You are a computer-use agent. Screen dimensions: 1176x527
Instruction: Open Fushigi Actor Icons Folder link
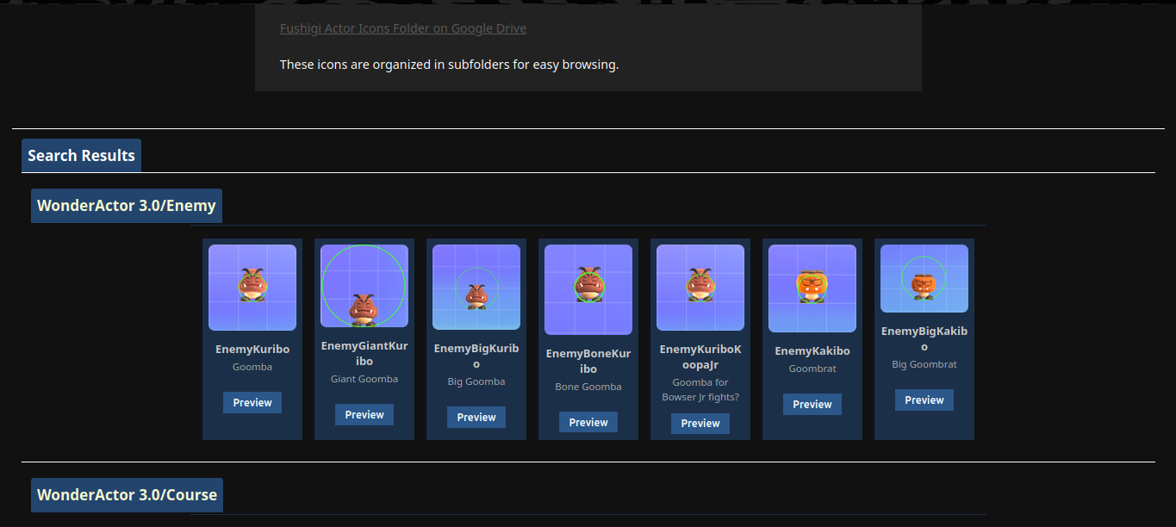[403, 28]
